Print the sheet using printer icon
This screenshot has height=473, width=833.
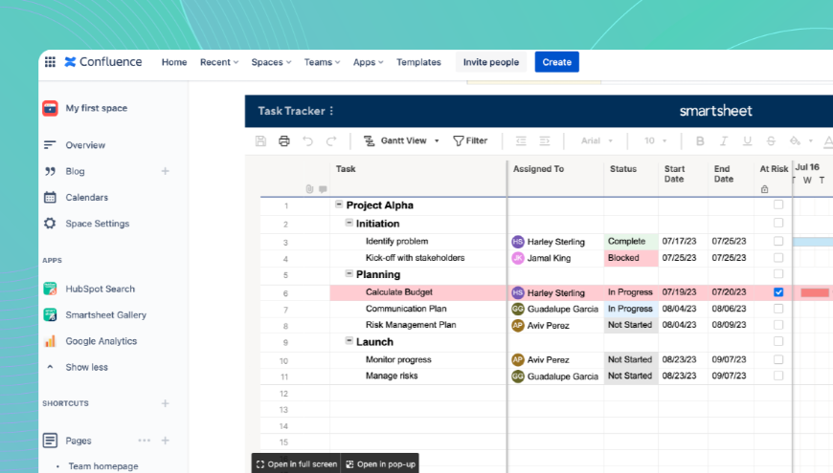(x=284, y=140)
